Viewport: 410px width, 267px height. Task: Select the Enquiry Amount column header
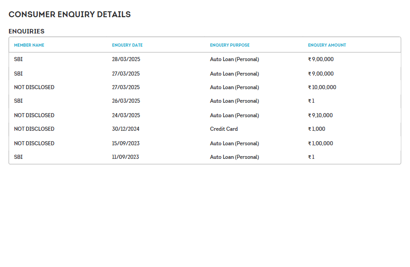point(327,45)
